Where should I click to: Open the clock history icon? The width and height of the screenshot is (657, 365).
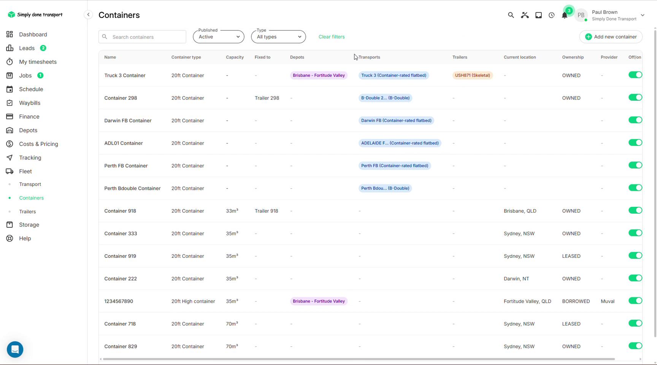point(552,15)
